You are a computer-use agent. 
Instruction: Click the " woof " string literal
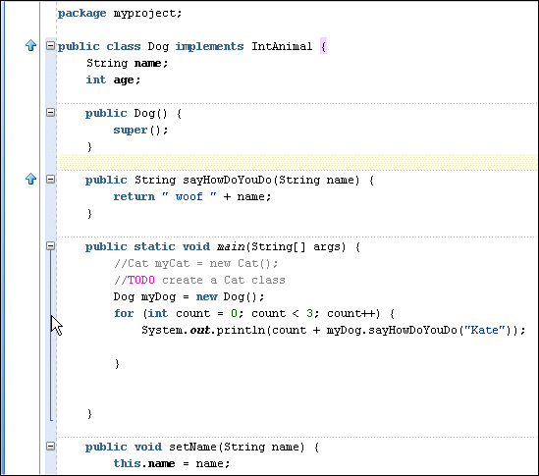pyautogui.click(x=189, y=196)
